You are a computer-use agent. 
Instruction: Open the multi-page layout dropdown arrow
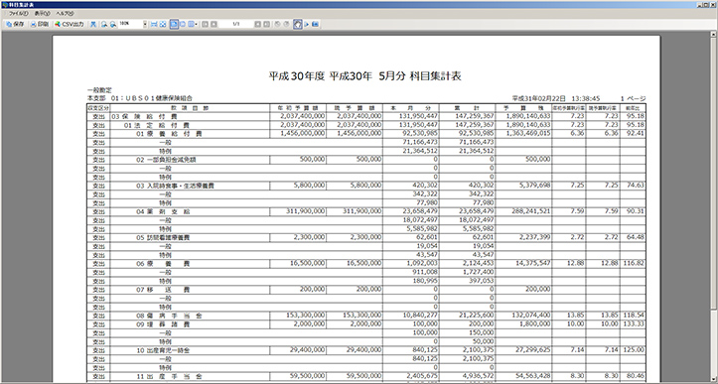(x=196, y=24)
